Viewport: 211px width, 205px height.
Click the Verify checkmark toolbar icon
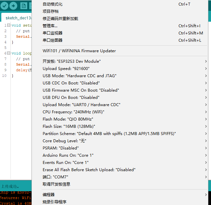[x=5, y=6]
